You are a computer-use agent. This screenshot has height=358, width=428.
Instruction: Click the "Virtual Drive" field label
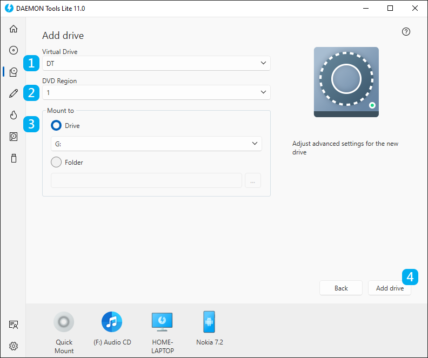coord(60,51)
